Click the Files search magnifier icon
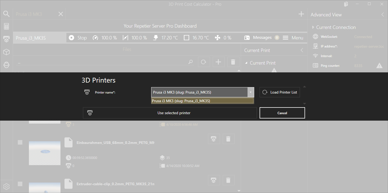 pyautogui.click(x=191, y=62)
